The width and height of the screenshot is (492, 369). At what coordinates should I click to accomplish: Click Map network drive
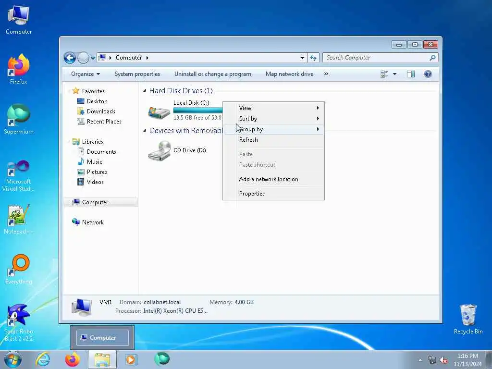[x=289, y=74]
